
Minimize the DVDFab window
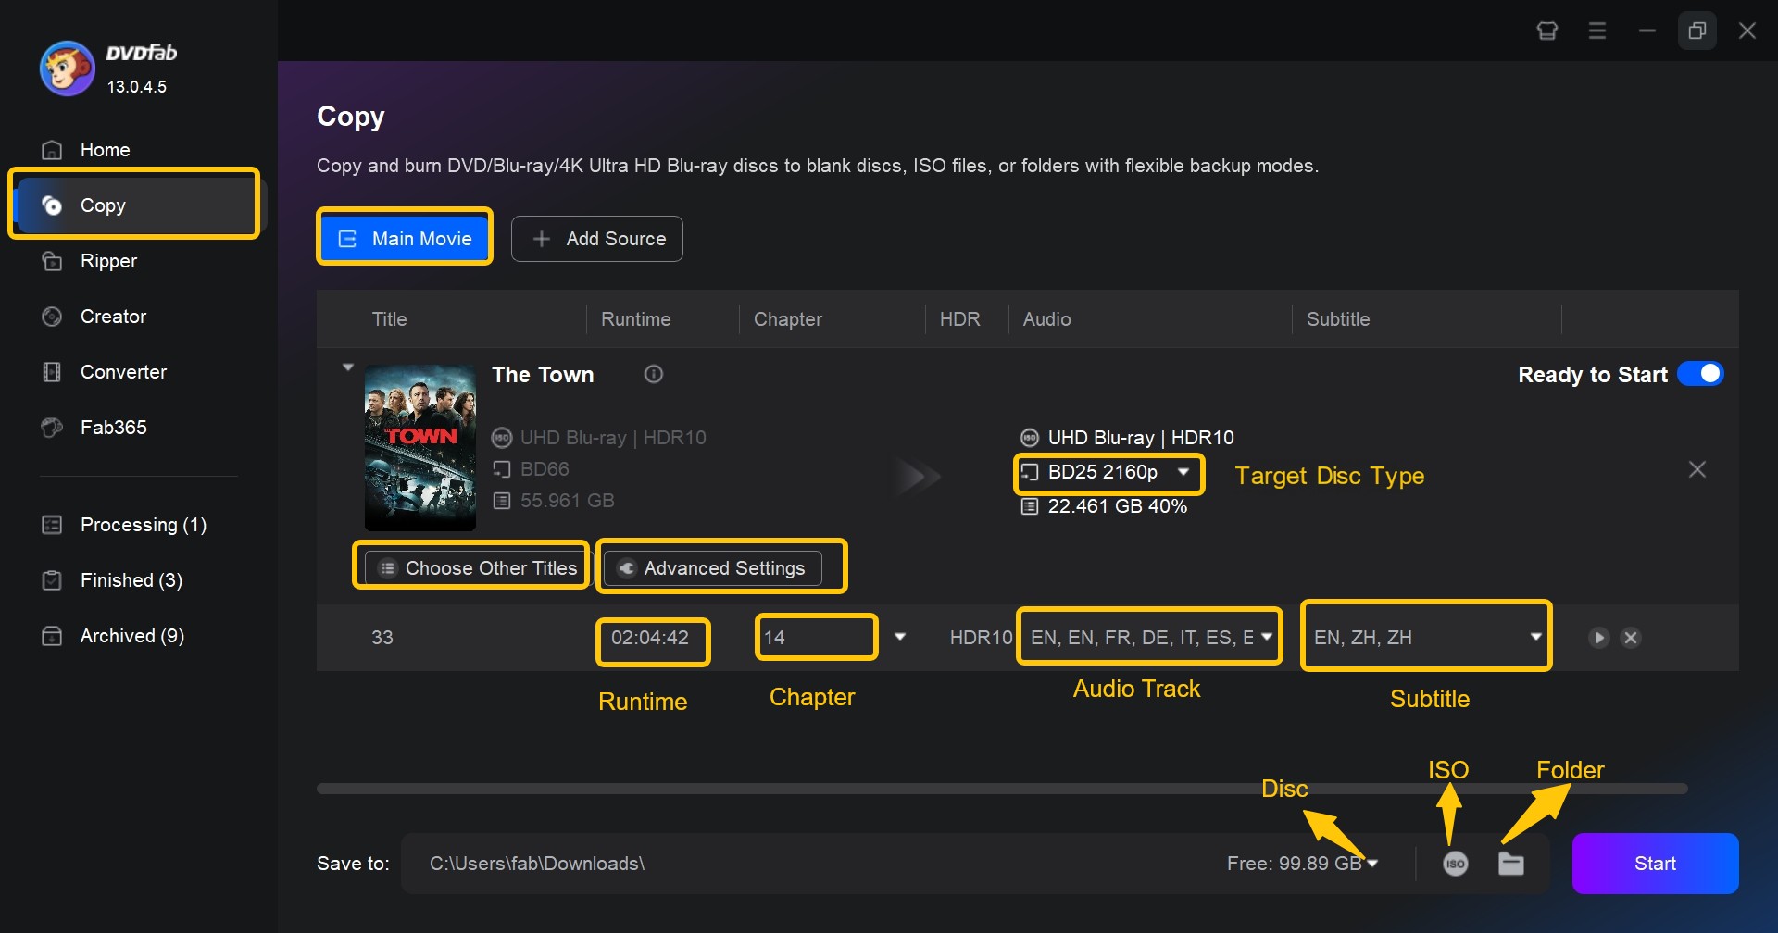tap(1647, 31)
